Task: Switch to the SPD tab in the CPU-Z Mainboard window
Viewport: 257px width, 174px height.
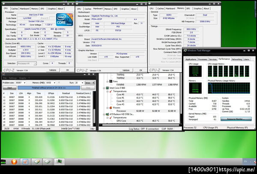Action: [x=116, y=9]
